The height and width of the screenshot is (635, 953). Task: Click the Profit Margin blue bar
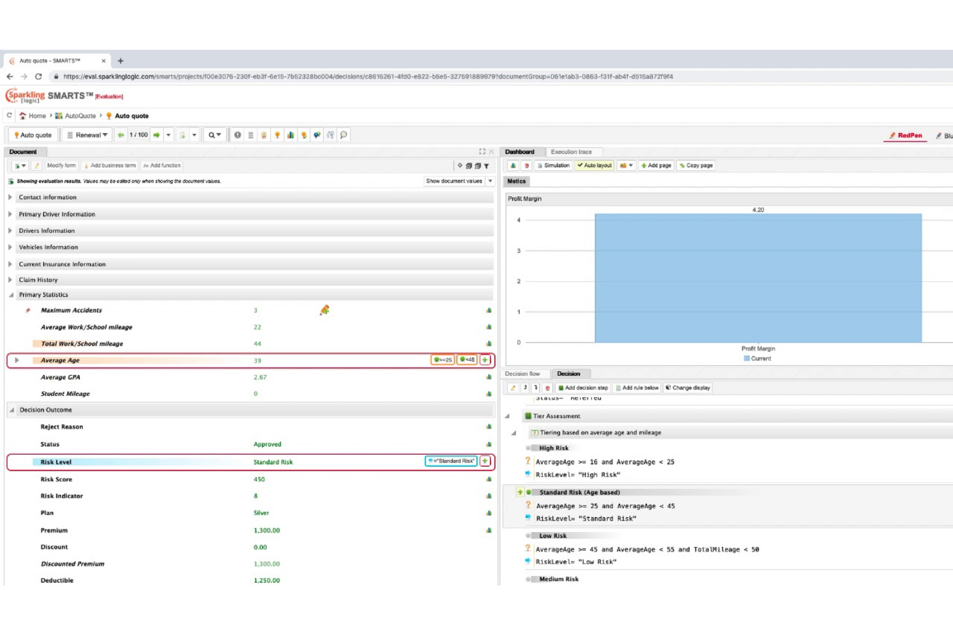[758, 278]
